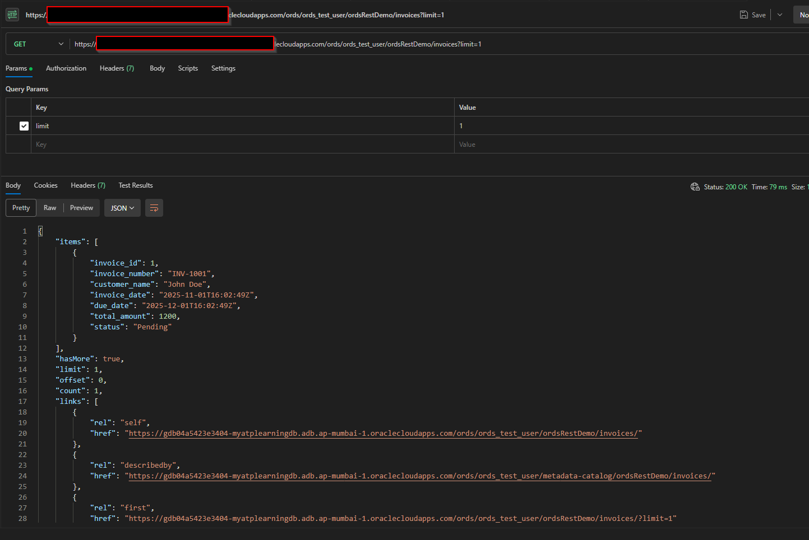Switch to the Scripts tab
Image resolution: width=809 pixels, height=540 pixels.
pos(188,68)
